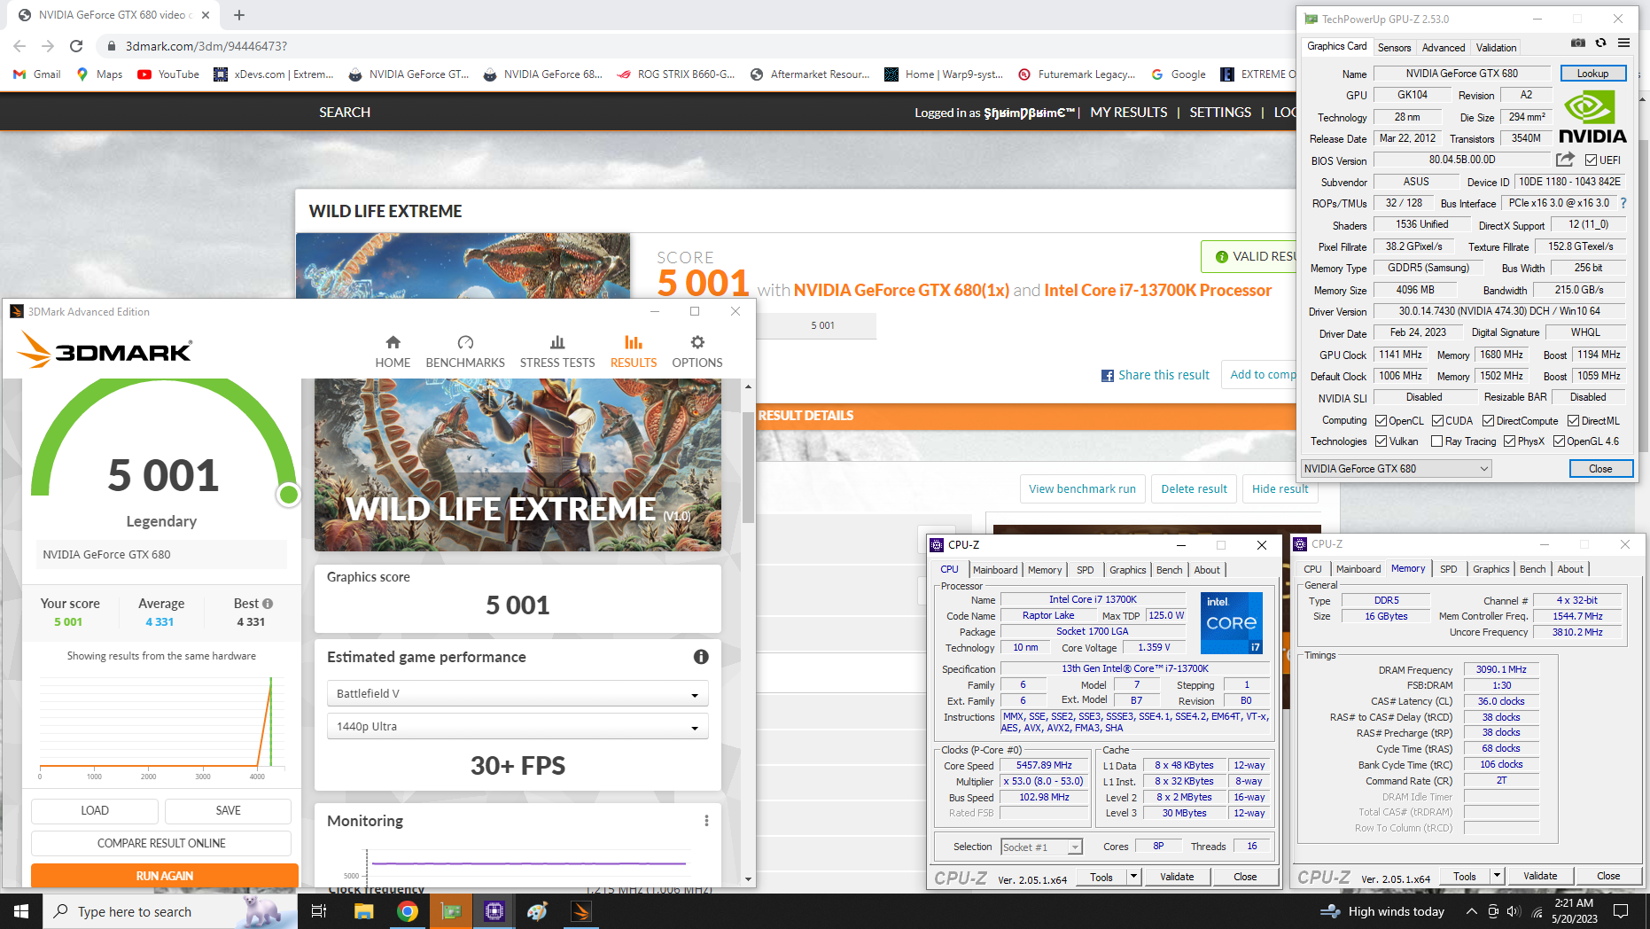Screen dimensions: 1650x929
Task: Click the GPU-Z refresh icon
Action: (x=1600, y=43)
